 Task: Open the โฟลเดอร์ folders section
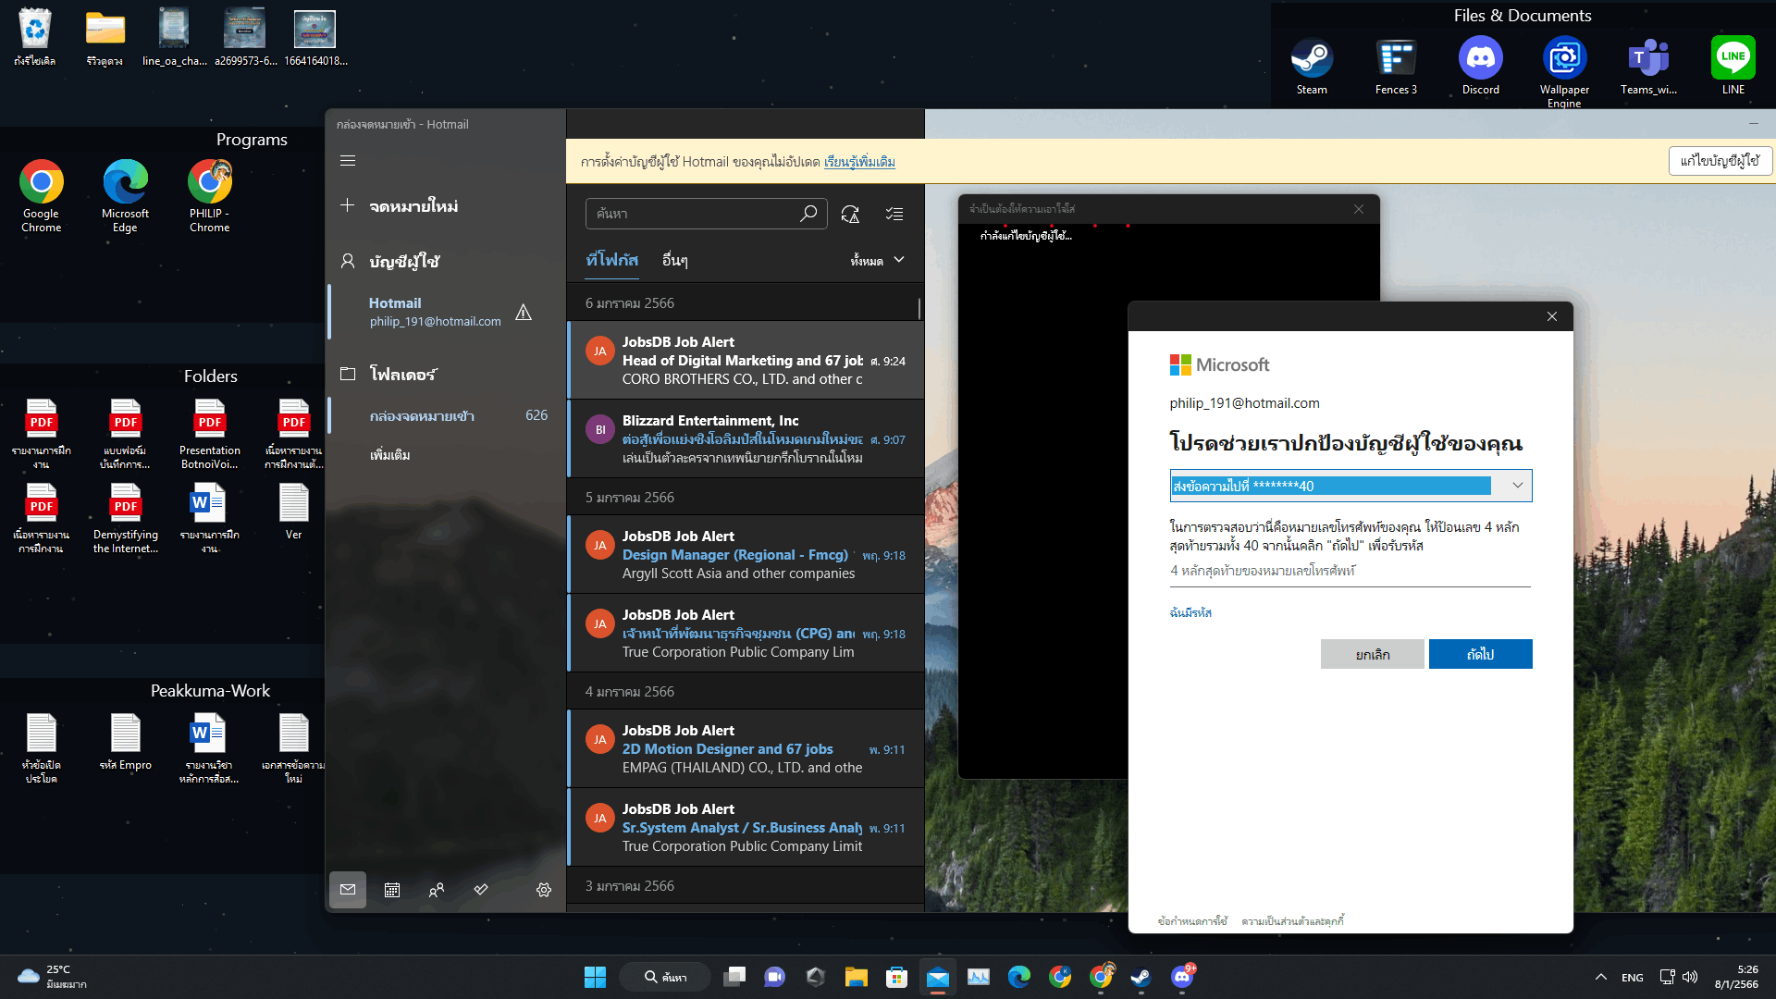[388, 374]
